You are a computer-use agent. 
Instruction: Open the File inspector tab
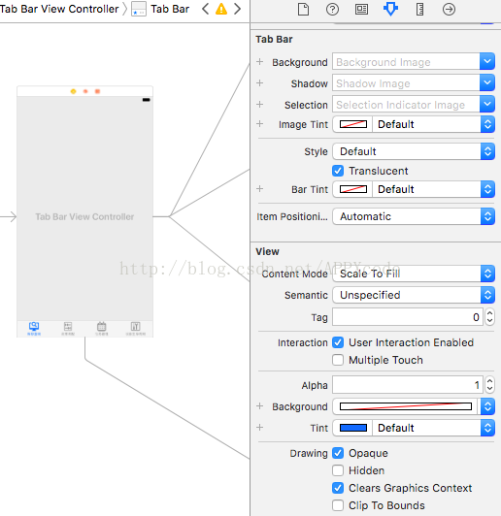coord(303,10)
